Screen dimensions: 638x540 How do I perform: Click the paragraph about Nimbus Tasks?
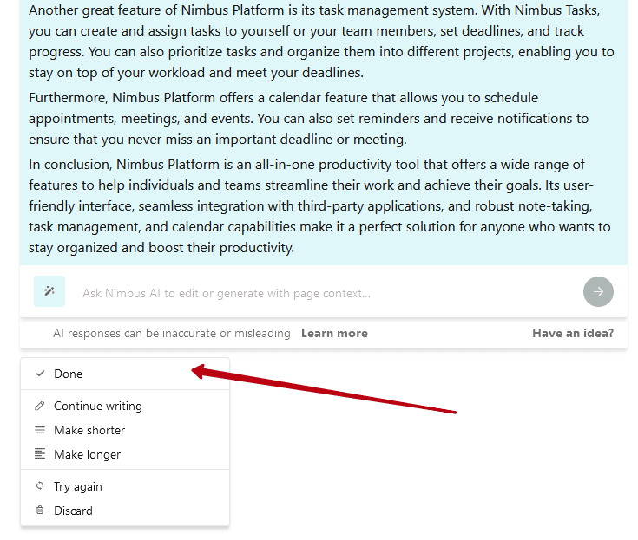pyautogui.click(x=321, y=41)
